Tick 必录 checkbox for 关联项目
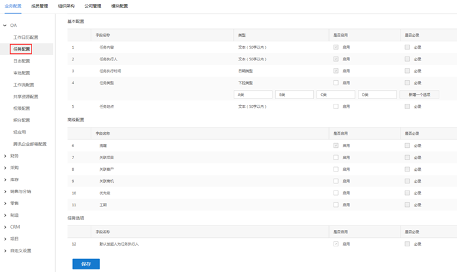 407,158
